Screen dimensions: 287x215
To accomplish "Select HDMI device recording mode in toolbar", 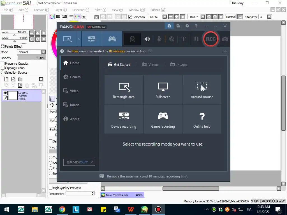I will point(92,39).
